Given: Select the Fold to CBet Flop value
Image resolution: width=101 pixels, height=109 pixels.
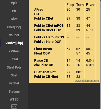Looking at the screenshot, I should point(68,19).
